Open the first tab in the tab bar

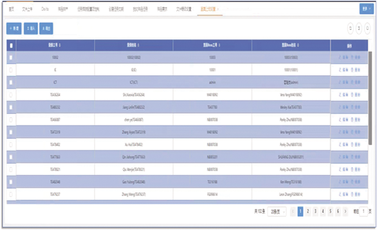(x=12, y=9)
